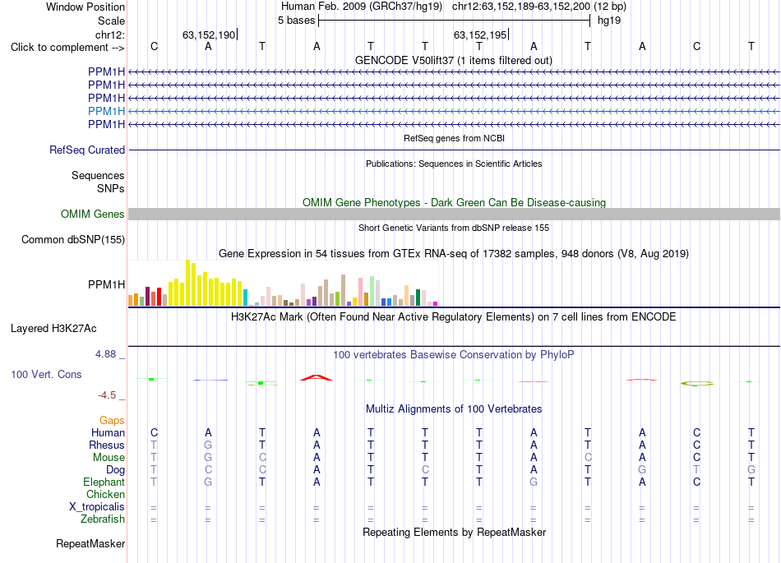Click the 'Click to complement -->' label
The width and height of the screenshot is (781, 563).
point(67,48)
